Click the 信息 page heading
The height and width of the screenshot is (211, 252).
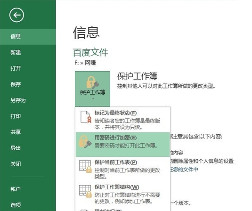(86, 32)
